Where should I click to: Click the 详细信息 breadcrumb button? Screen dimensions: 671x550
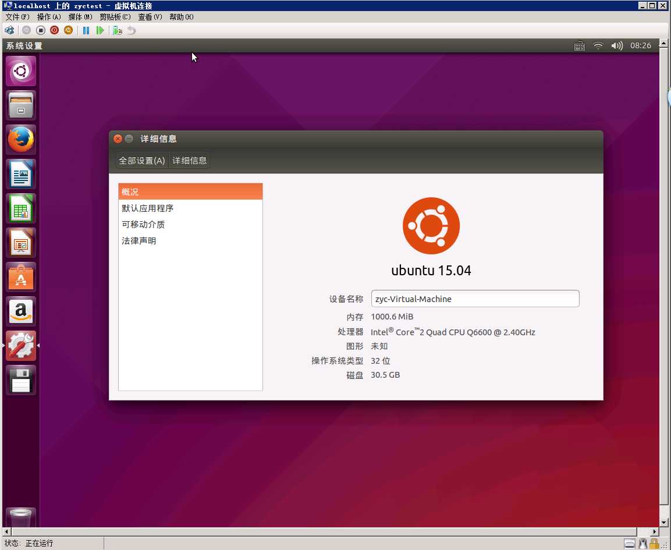(x=190, y=161)
